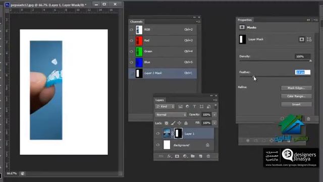Select the Red channel row
This screenshot has height=182, width=323.
tap(163, 40)
